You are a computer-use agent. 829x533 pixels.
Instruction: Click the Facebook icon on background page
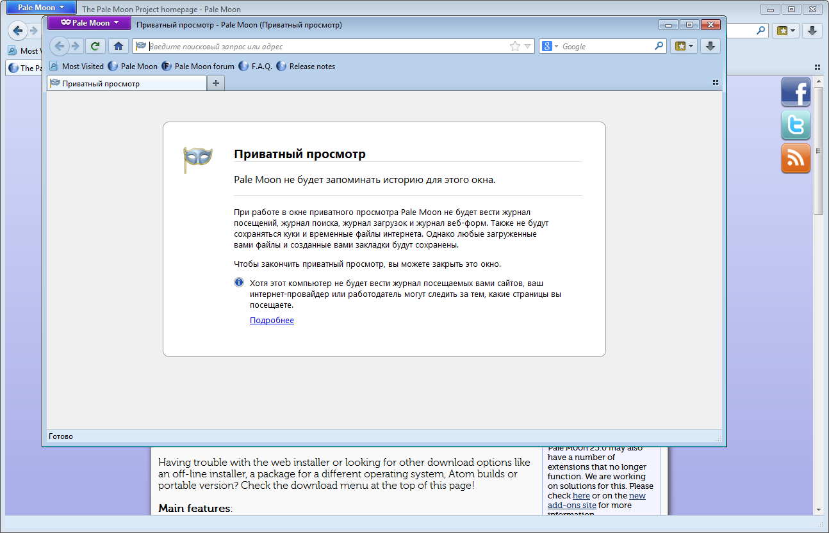click(796, 91)
